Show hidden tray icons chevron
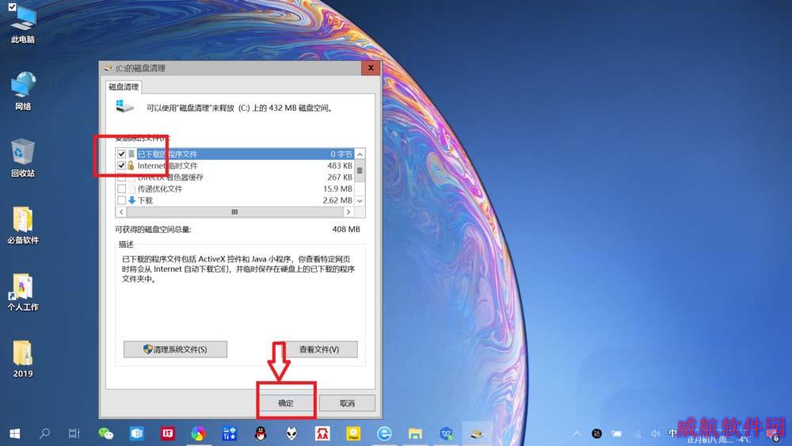792x446 pixels. tap(577, 433)
